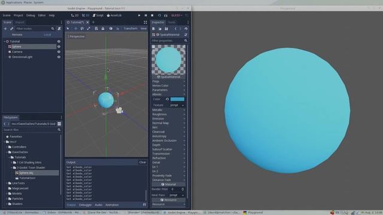383x215 pixels.
Task: Click the list select mode icon in viewport toolbar
Action: point(96,29)
